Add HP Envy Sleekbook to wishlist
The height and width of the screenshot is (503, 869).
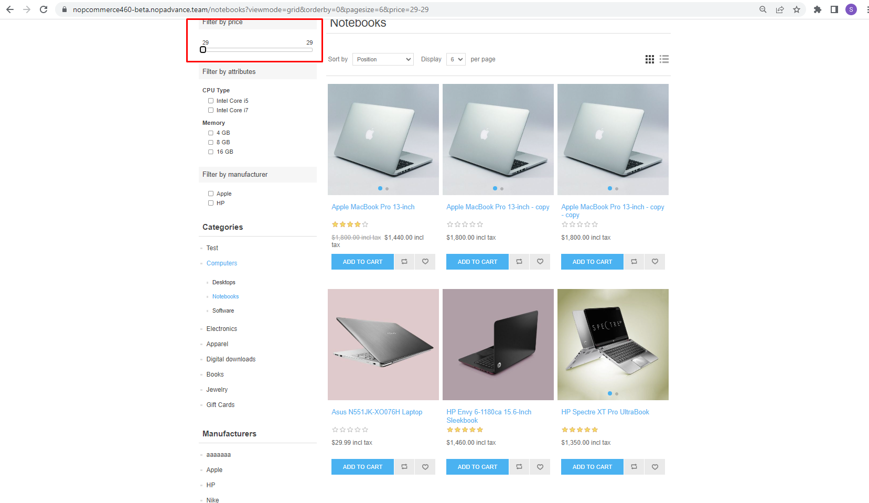point(540,466)
